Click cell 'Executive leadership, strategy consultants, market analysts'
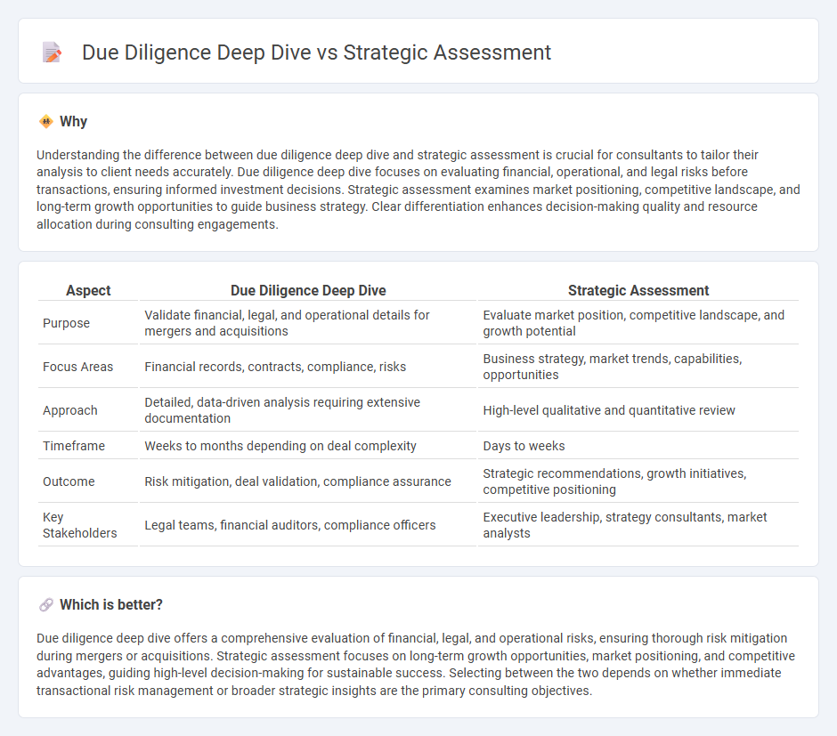Image resolution: width=837 pixels, height=736 pixels. pyautogui.click(x=638, y=525)
